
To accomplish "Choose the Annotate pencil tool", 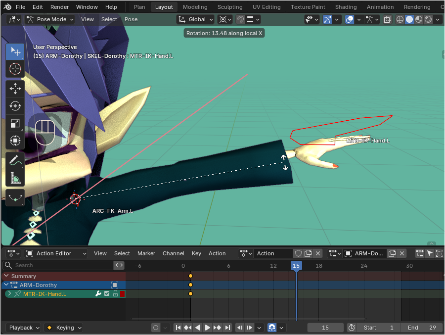I will click(15, 160).
